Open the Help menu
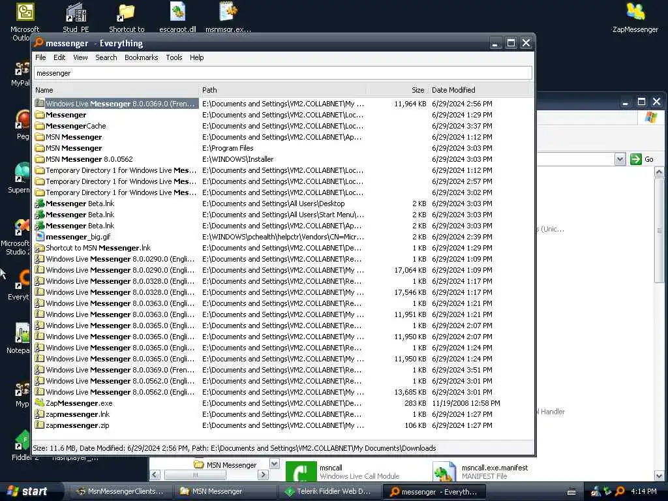 tap(196, 57)
